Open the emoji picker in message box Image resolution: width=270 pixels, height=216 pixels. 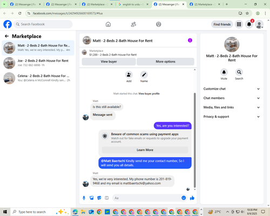(184, 198)
